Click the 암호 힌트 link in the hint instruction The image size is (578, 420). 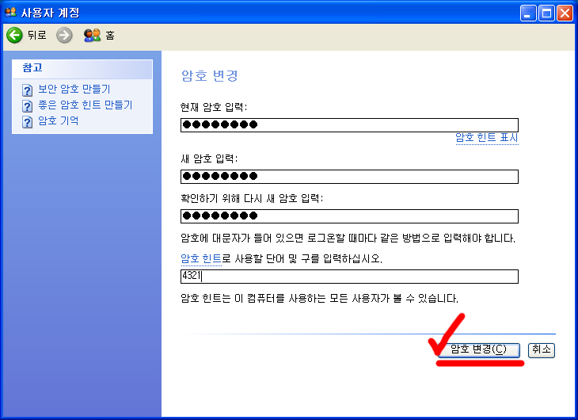point(201,259)
